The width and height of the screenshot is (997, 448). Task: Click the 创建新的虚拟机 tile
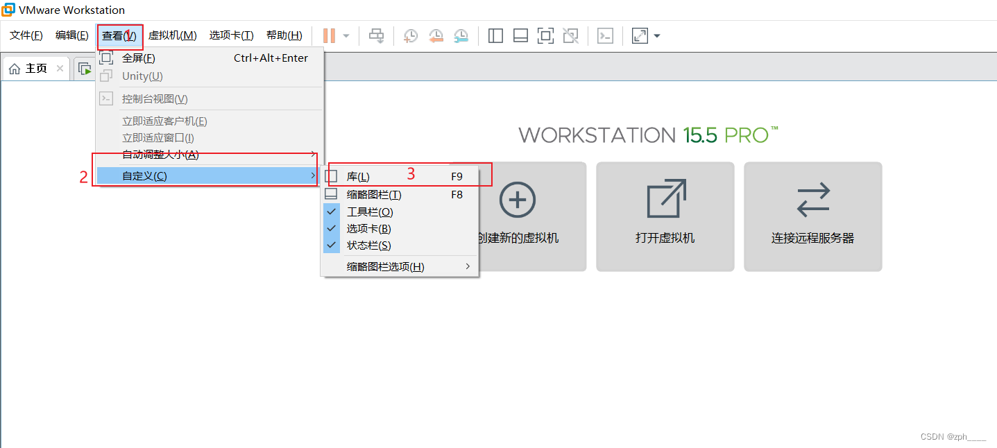(x=518, y=216)
